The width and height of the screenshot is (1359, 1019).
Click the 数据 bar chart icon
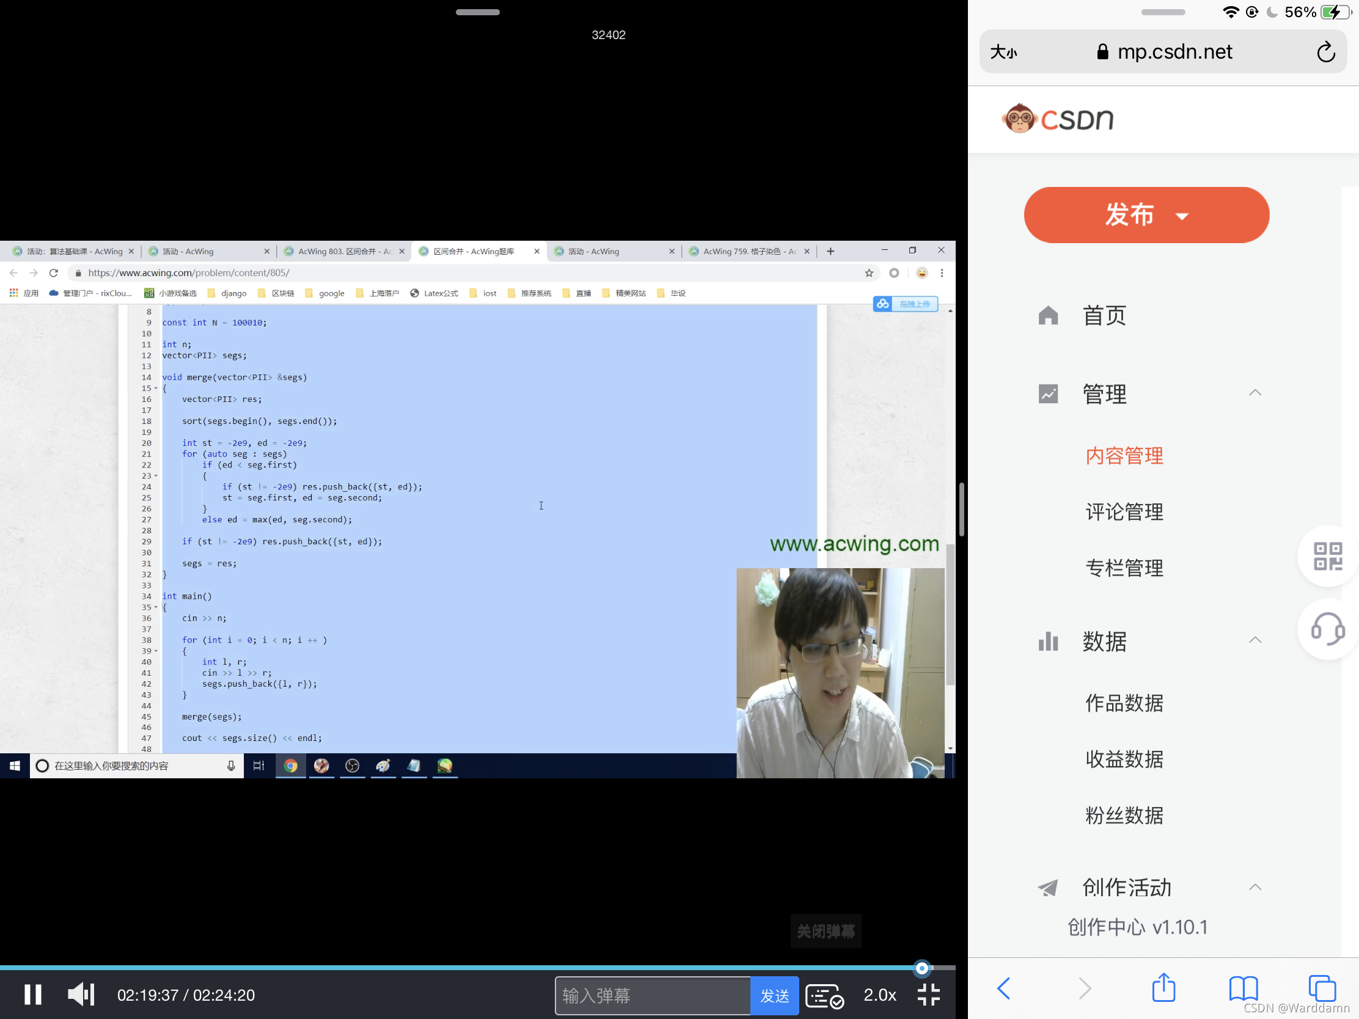tap(1048, 641)
